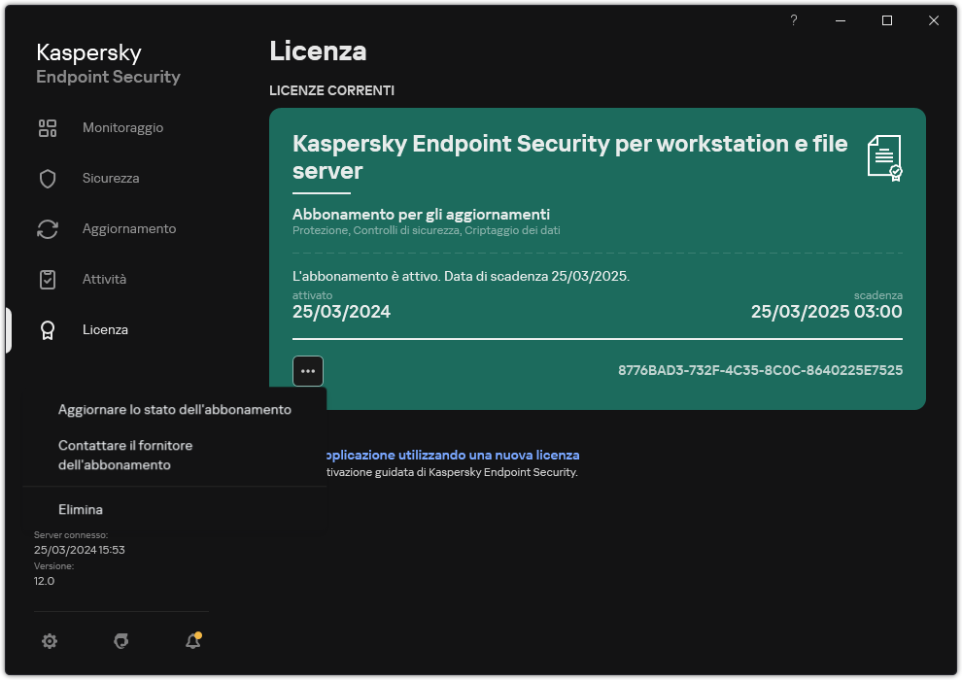Select the Attività tasks icon

coord(48,279)
